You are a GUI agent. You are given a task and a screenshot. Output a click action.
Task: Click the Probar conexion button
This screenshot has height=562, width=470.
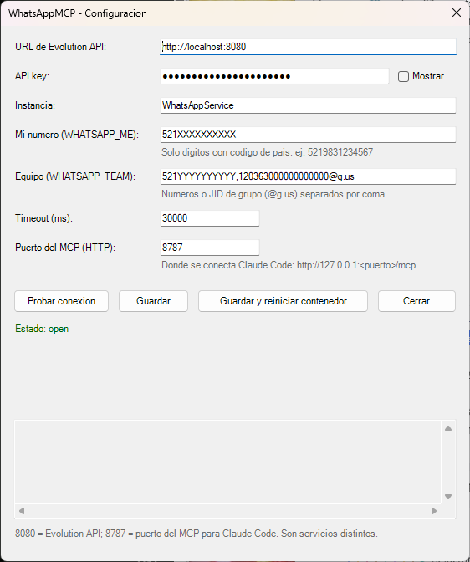tap(61, 301)
